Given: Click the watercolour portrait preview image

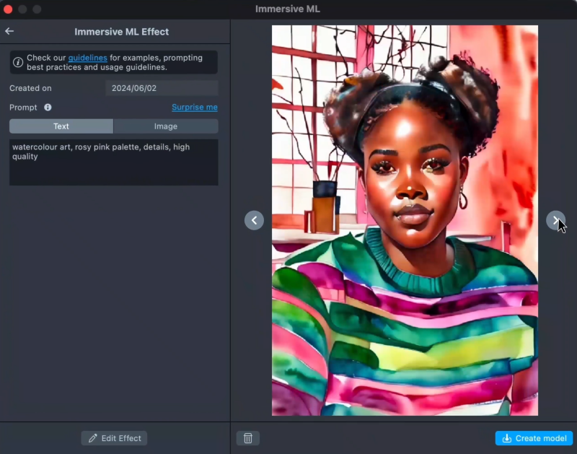Looking at the screenshot, I should tap(404, 220).
